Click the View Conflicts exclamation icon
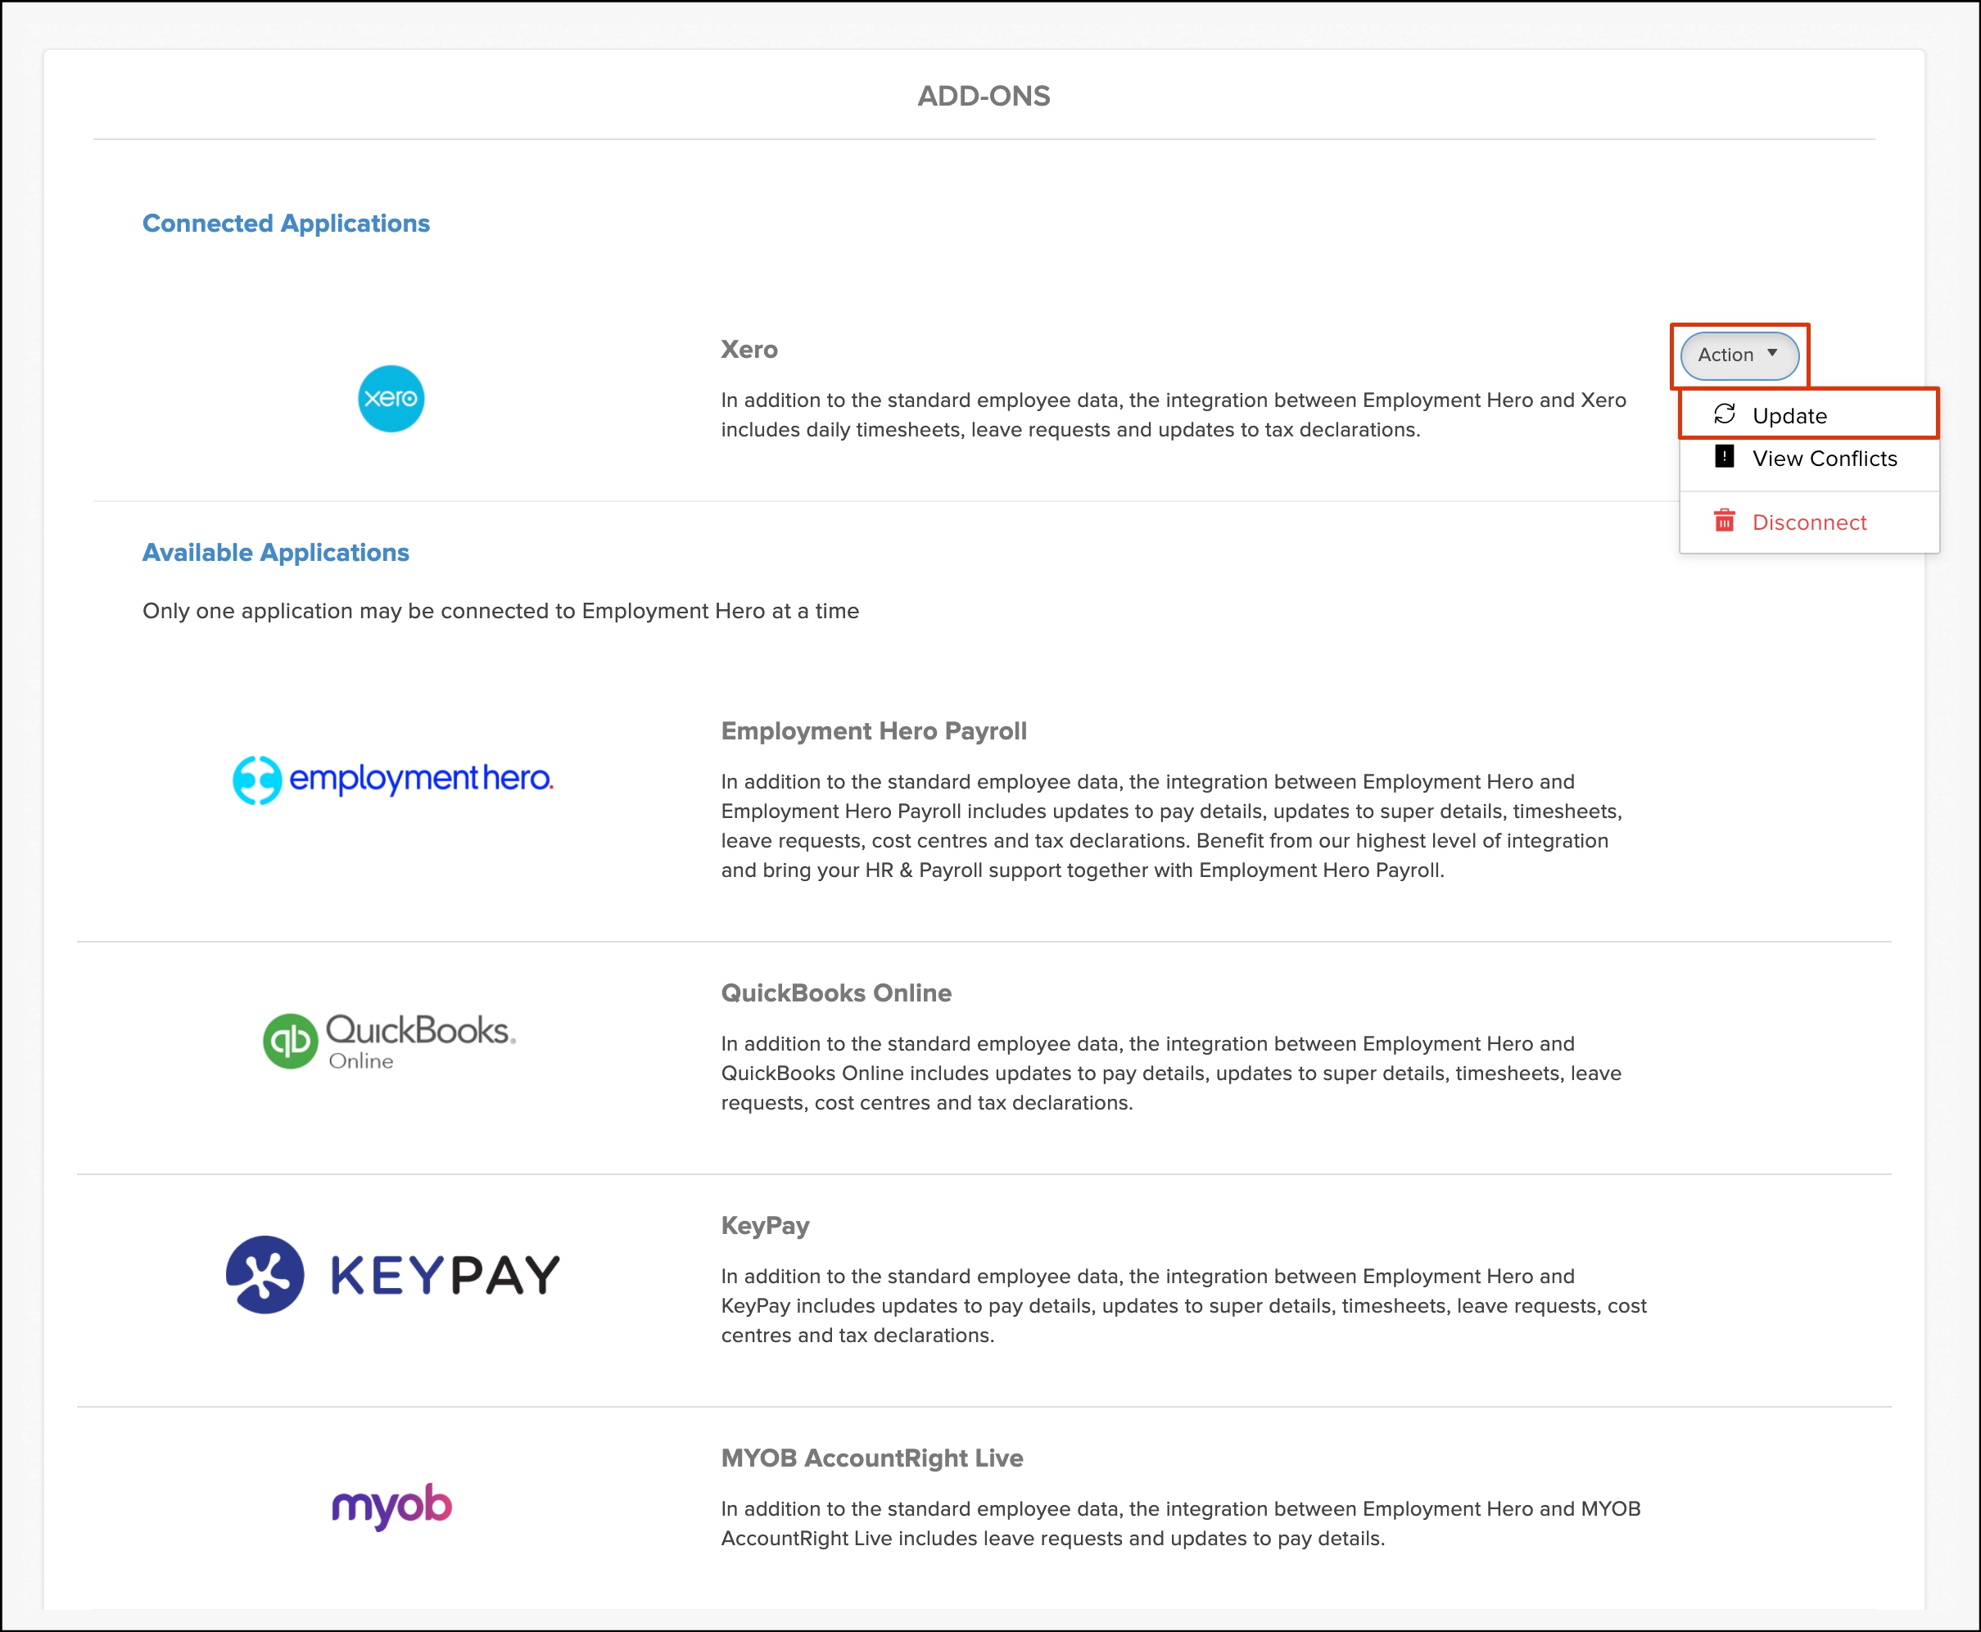The width and height of the screenshot is (1981, 1632). tap(1723, 457)
